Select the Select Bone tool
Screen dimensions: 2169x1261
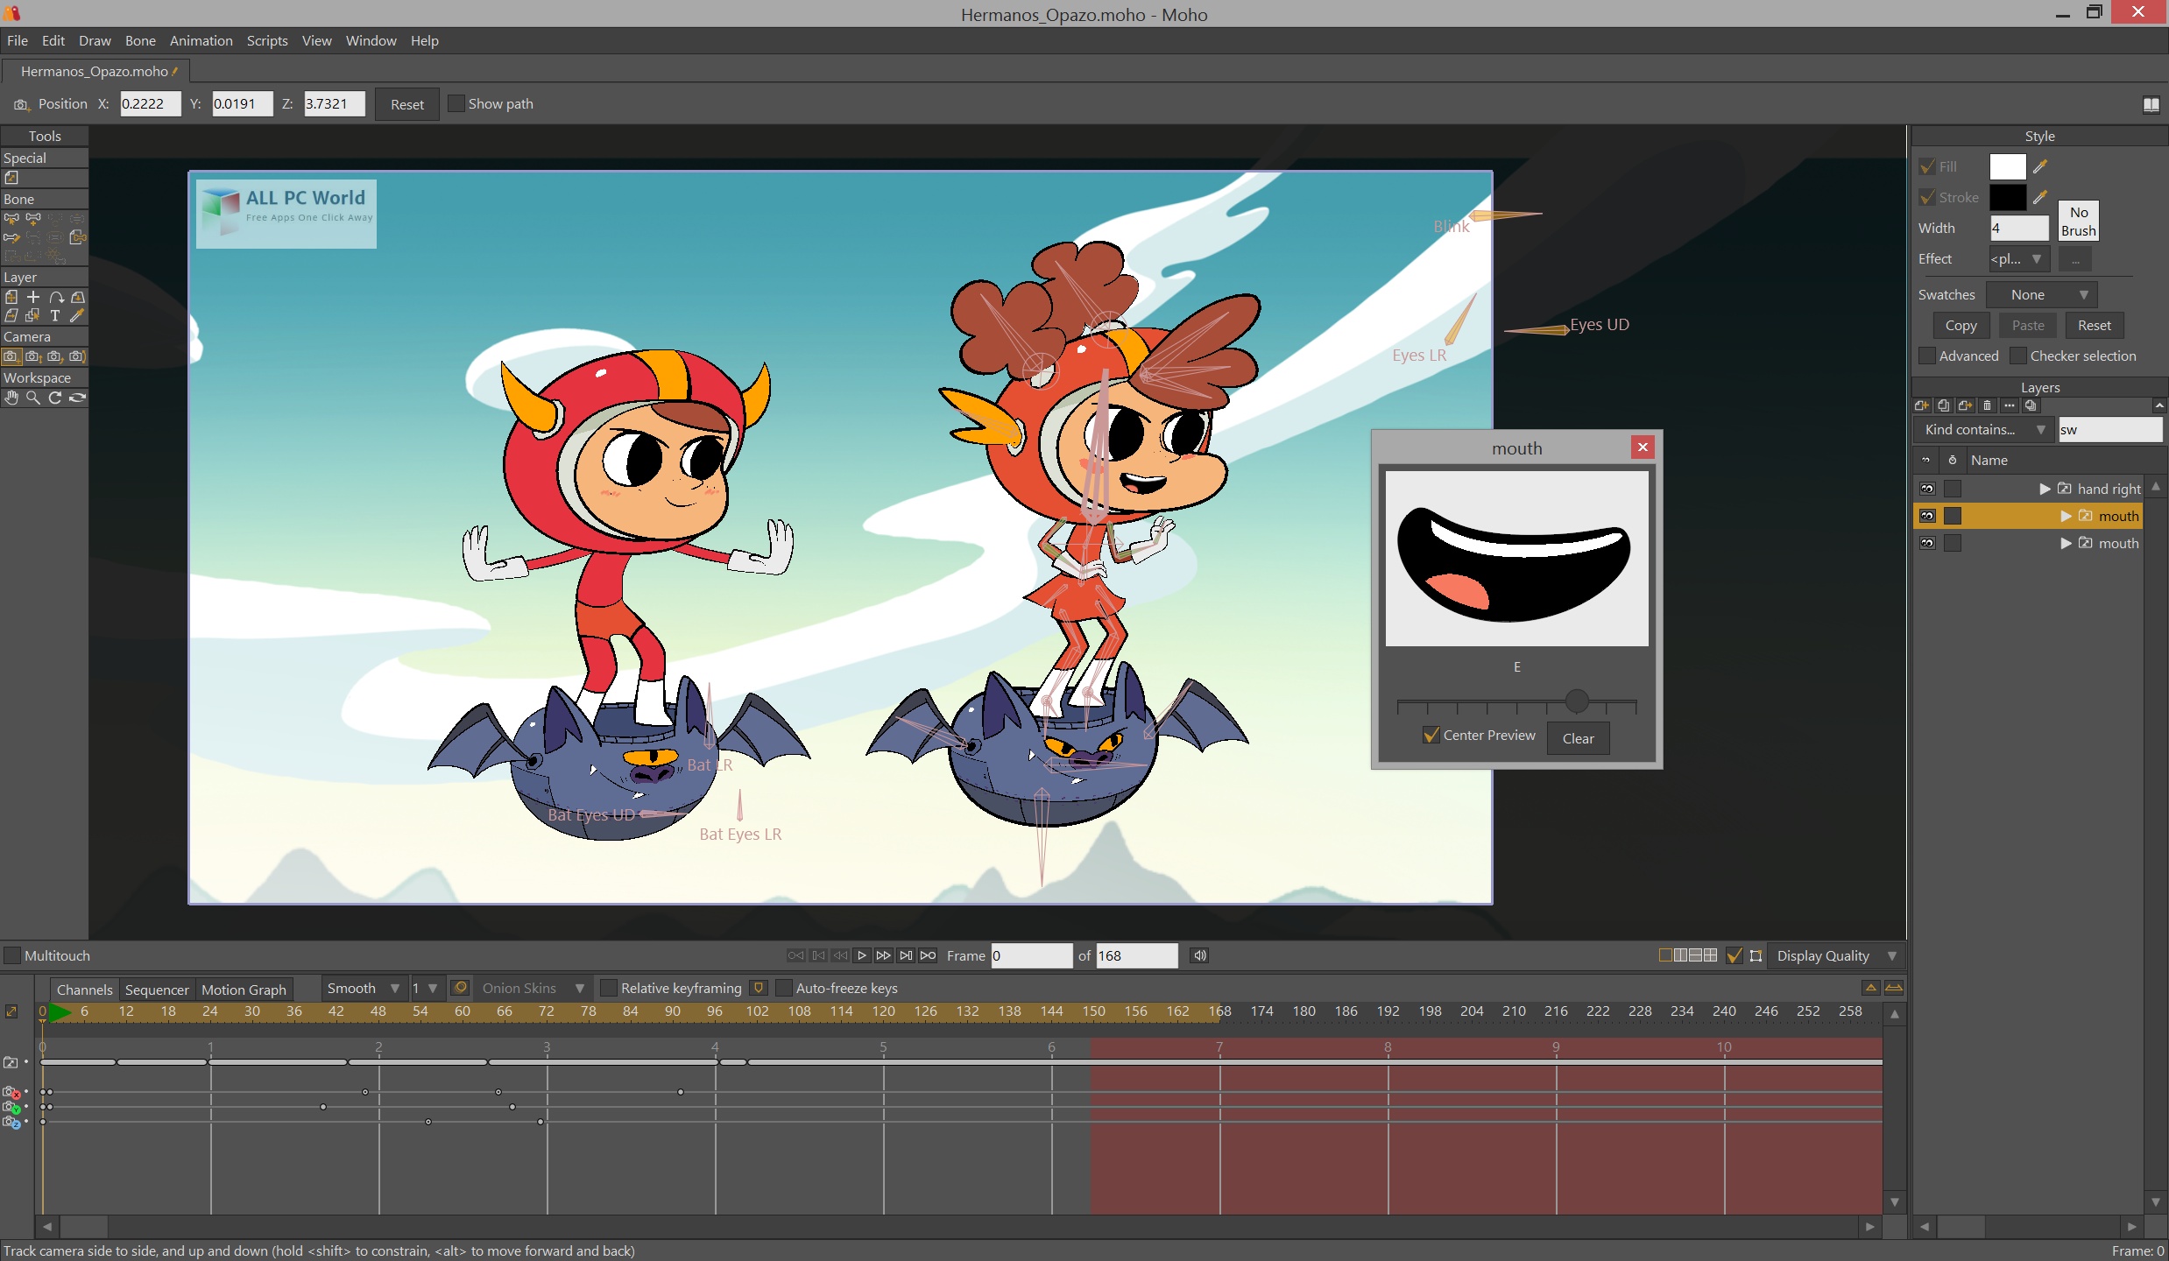(x=11, y=219)
